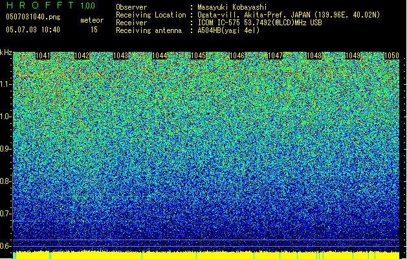407x259 pixels.
Task: Click the 1047 time marker label
Action: pyautogui.click(x=275, y=56)
